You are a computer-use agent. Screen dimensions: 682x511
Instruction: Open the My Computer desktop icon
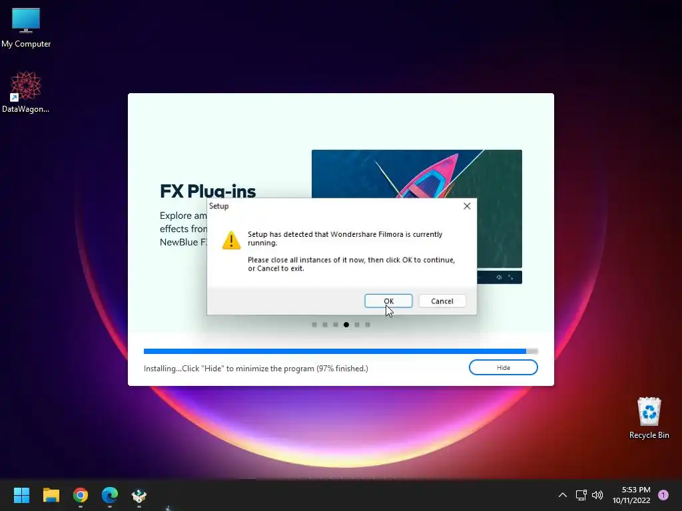click(26, 28)
